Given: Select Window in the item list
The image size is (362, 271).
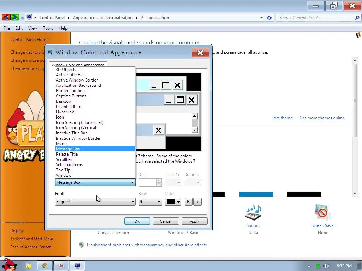Looking at the screenshot, I should [x=95, y=175].
